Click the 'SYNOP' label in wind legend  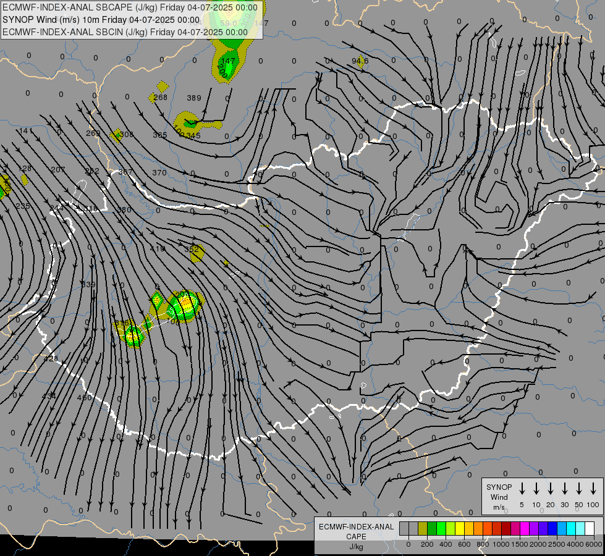(499, 487)
